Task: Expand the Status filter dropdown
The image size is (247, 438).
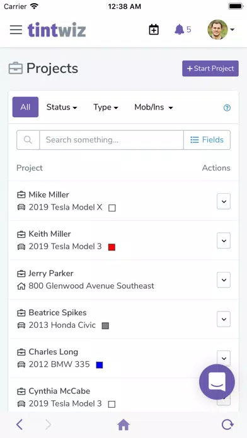Action: (62, 107)
